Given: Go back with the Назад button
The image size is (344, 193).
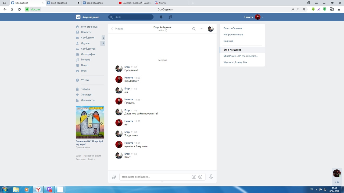Looking at the screenshot, I should (x=117, y=28).
